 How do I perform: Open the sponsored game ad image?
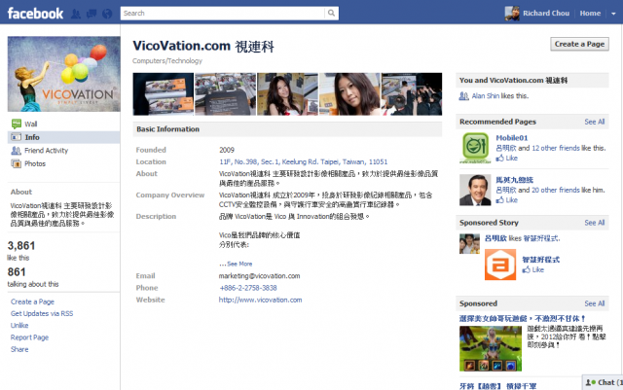click(491, 349)
